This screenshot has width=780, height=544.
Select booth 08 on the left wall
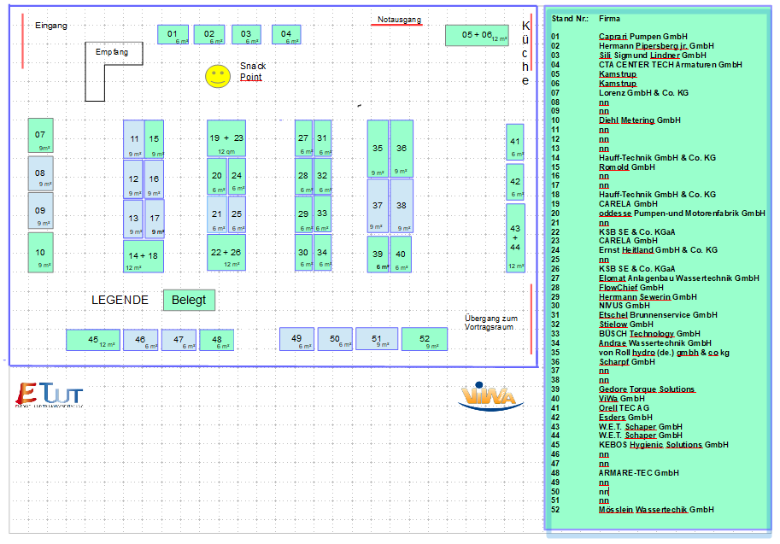40,173
